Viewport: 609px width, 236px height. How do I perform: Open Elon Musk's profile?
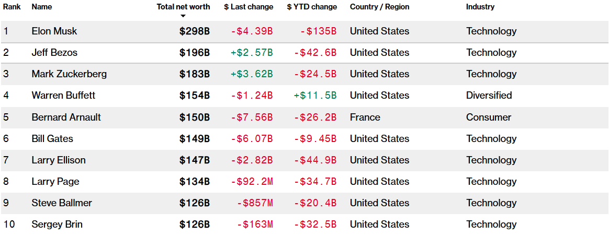pos(54,31)
